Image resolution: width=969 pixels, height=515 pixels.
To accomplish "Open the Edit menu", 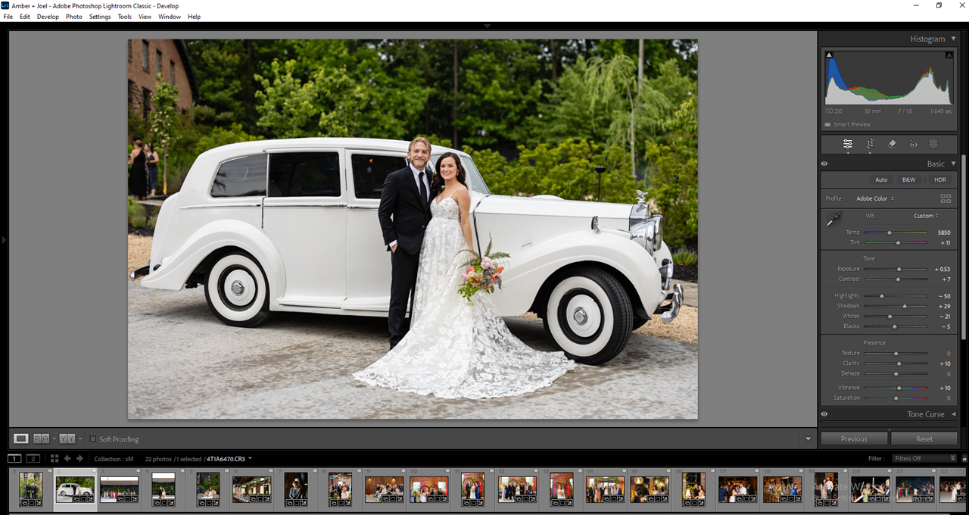I will pos(25,17).
